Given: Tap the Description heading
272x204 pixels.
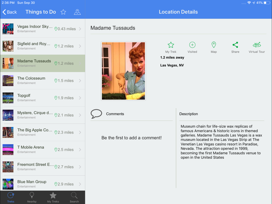Looking at the screenshot, I should [x=188, y=114].
